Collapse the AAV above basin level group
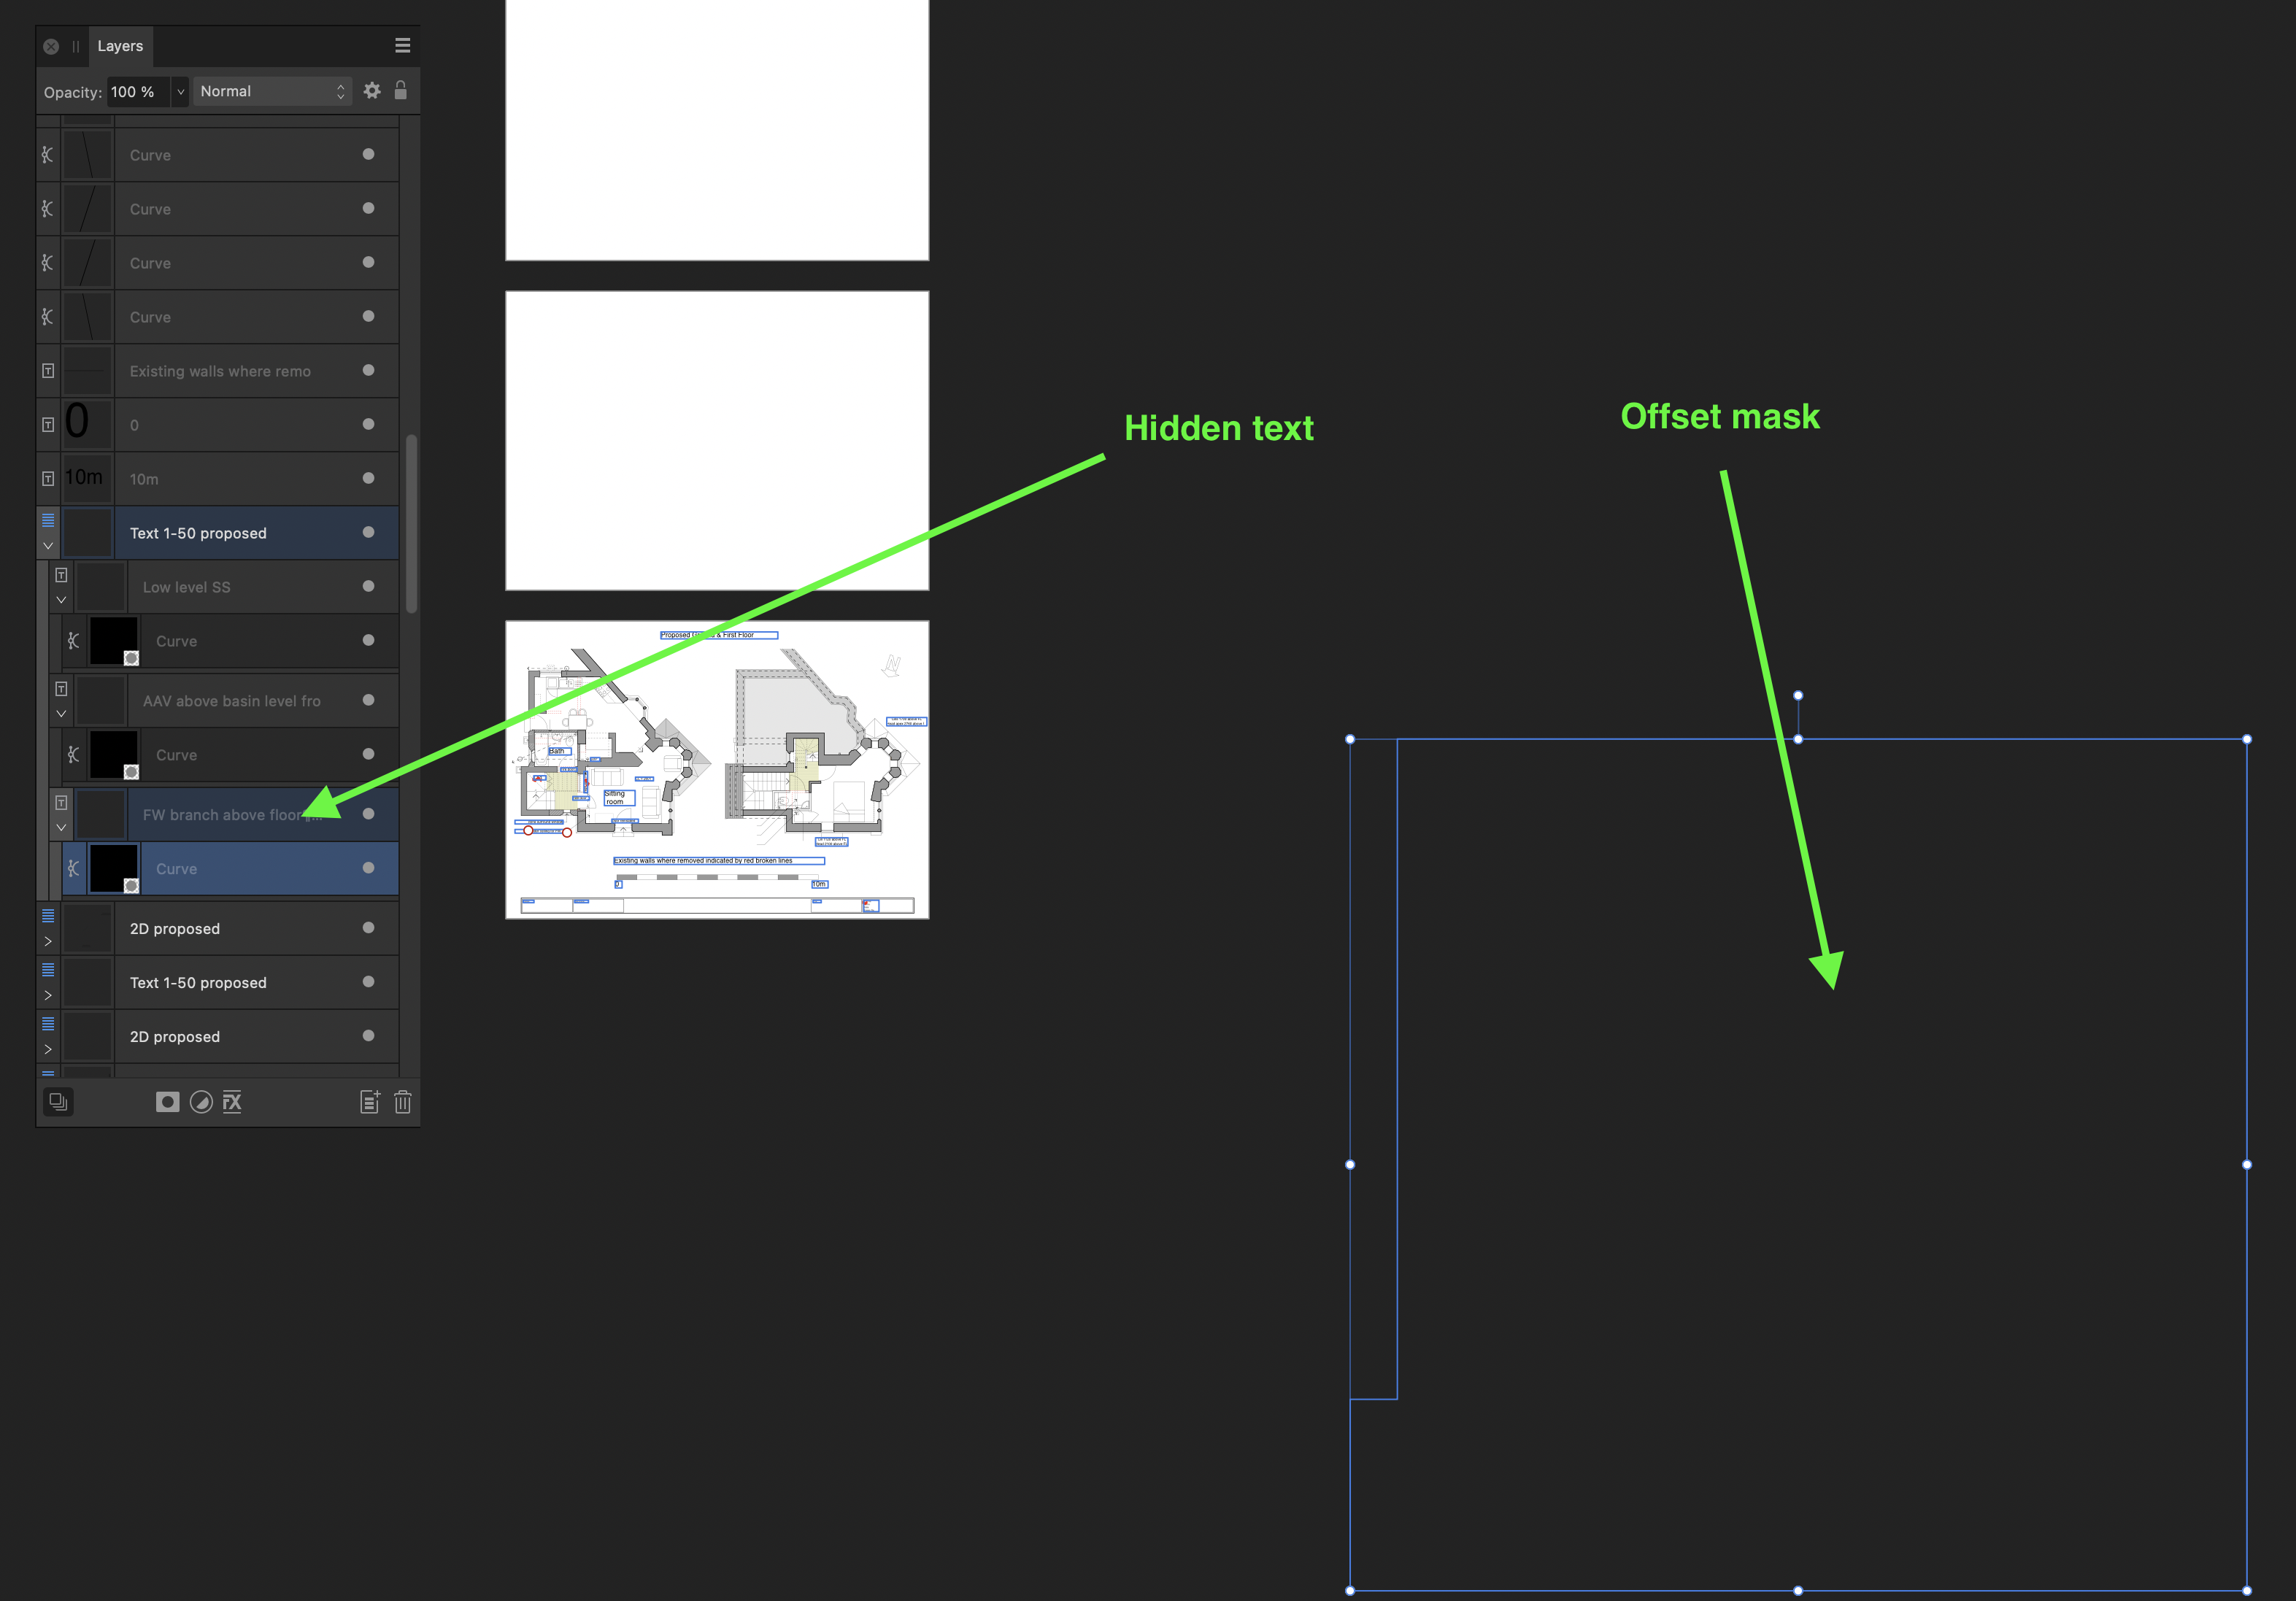2296x1601 pixels. coord(61,714)
